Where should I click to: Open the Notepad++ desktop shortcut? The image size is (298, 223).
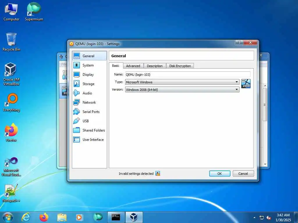pos(11,193)
